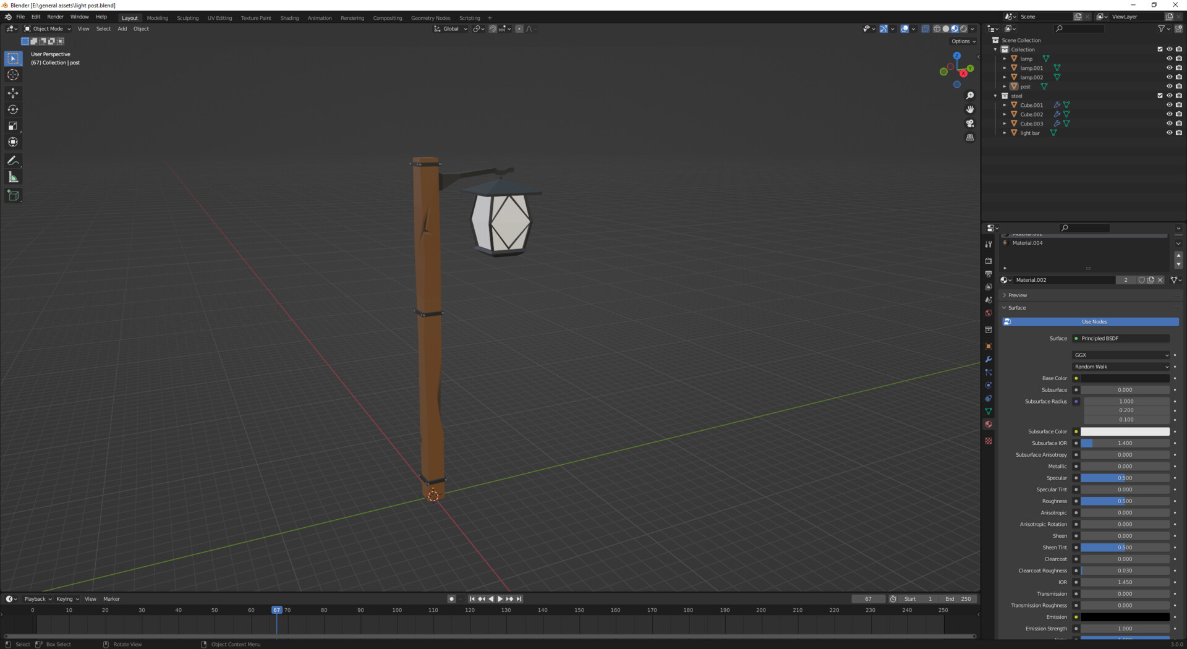The height and width of the screenshot is (649, 1187).
Task: Open the Render Properties tab
Action: [989, 261]
